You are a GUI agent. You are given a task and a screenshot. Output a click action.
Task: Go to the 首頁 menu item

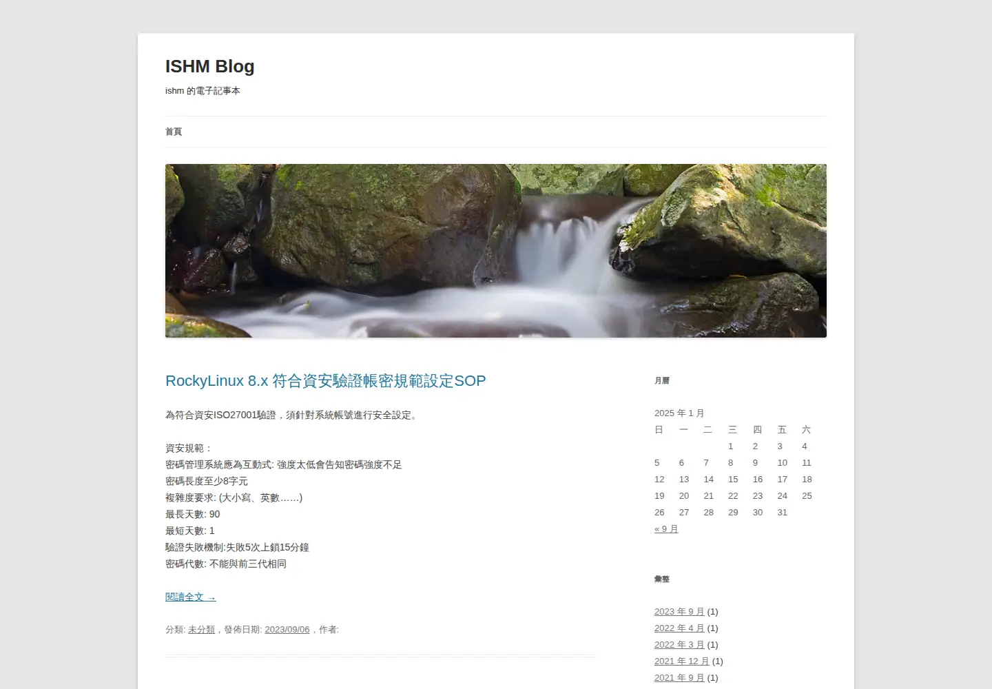(x=174, y=132)
